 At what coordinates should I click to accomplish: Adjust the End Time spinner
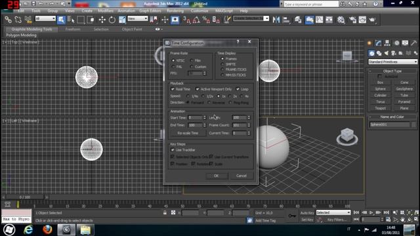[x=205, y=125]
